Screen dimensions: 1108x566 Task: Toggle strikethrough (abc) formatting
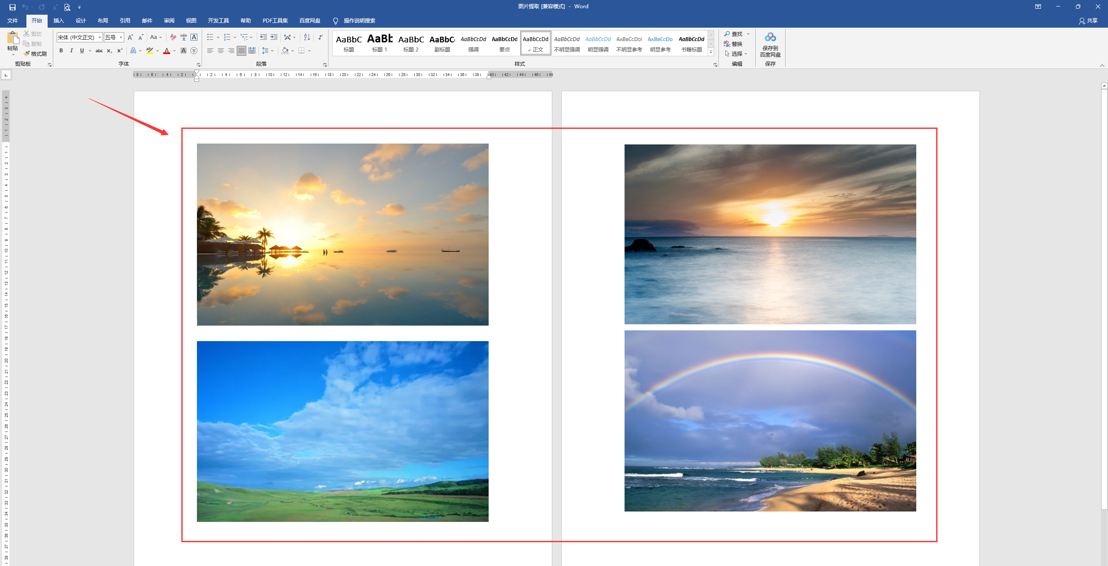(x=99, y=51)
